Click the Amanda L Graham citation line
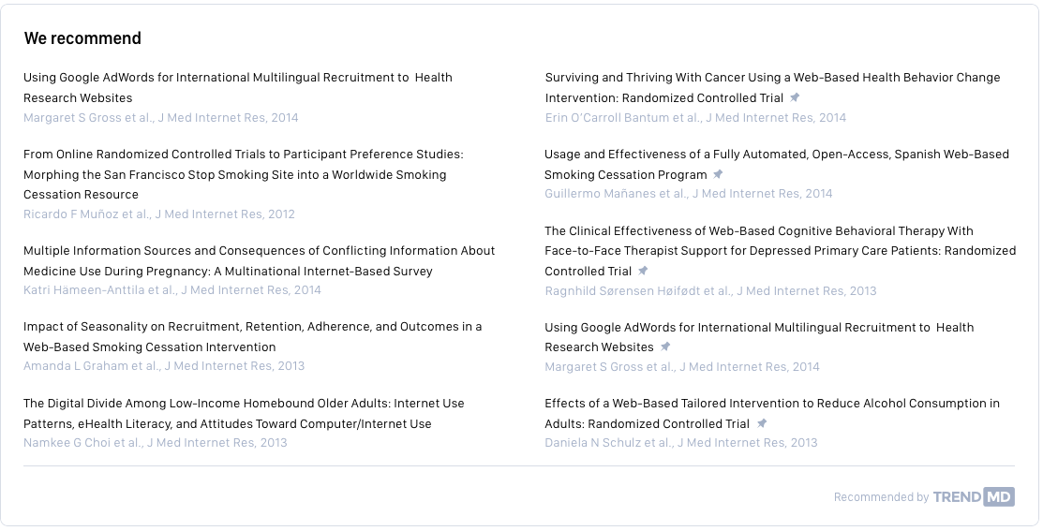 (164, 366)
